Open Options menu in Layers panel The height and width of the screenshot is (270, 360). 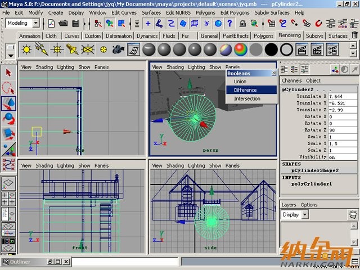pos(309,205)
